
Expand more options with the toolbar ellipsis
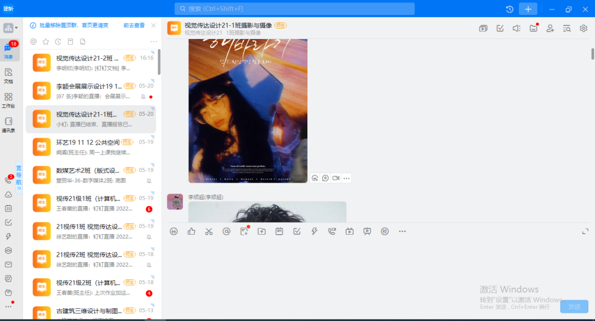tap(402, 231)
